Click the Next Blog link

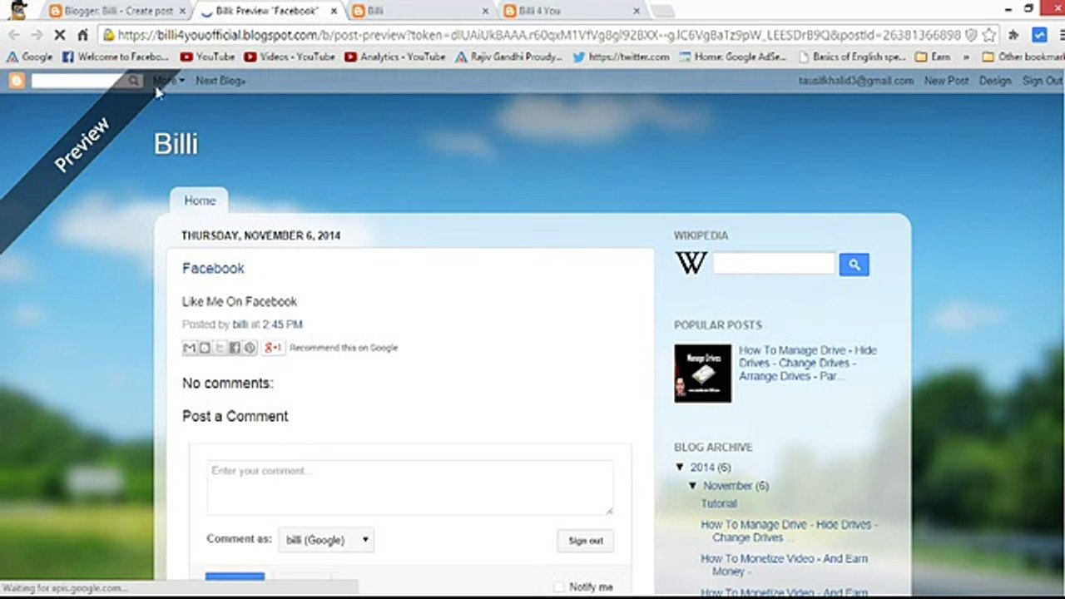click(x=220, y=81)
